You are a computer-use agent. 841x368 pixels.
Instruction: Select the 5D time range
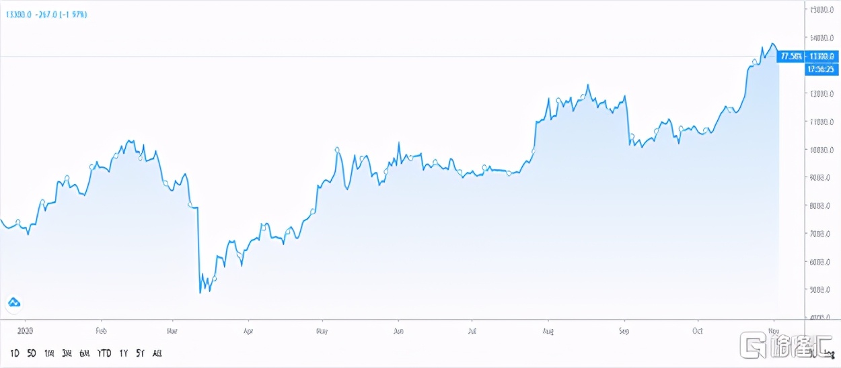32,353
